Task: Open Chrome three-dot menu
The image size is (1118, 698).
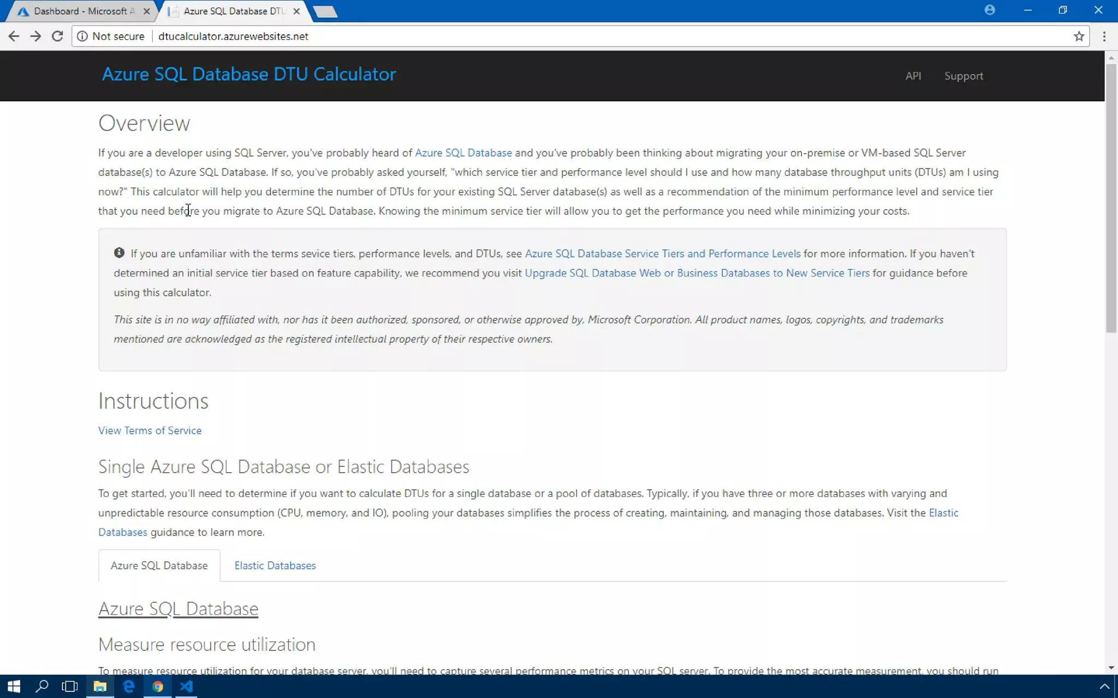Action: (1104, 36)
